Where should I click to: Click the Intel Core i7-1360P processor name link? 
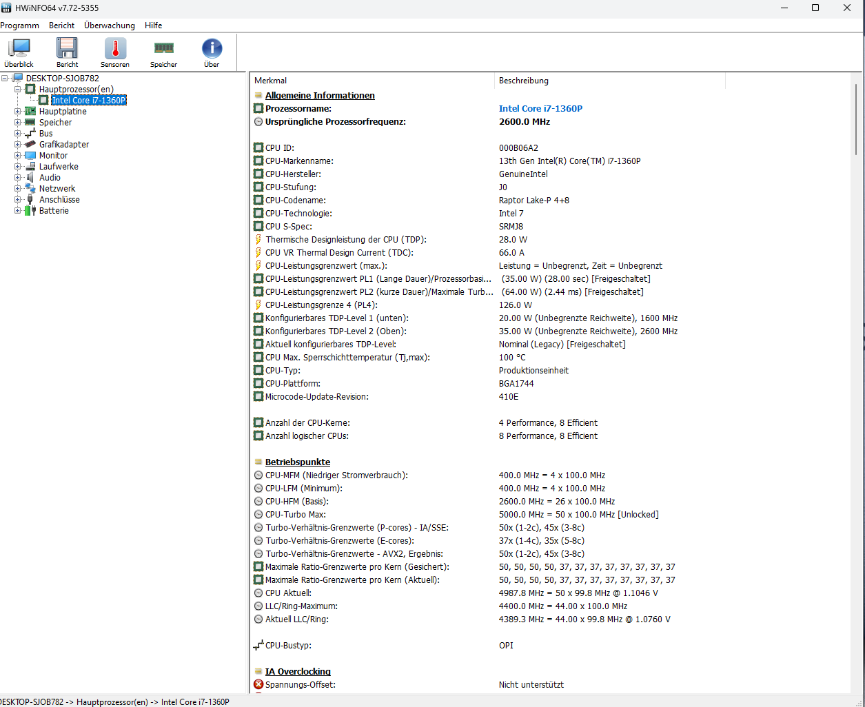point(540,109)
